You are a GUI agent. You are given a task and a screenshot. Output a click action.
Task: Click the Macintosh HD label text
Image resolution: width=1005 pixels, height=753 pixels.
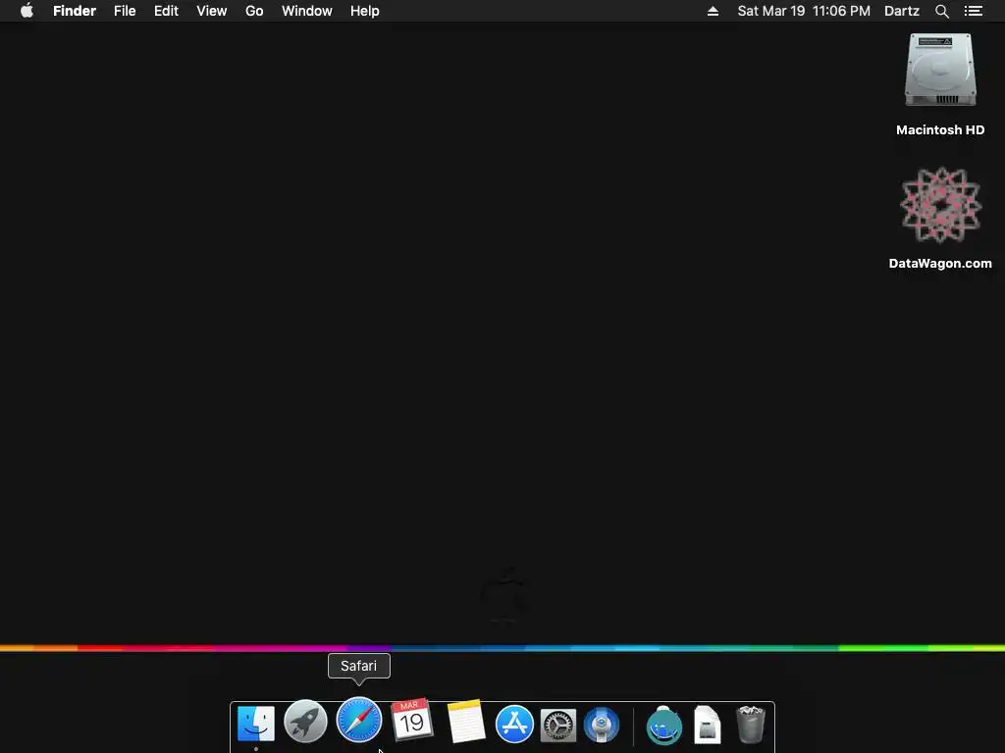[940, 130]
